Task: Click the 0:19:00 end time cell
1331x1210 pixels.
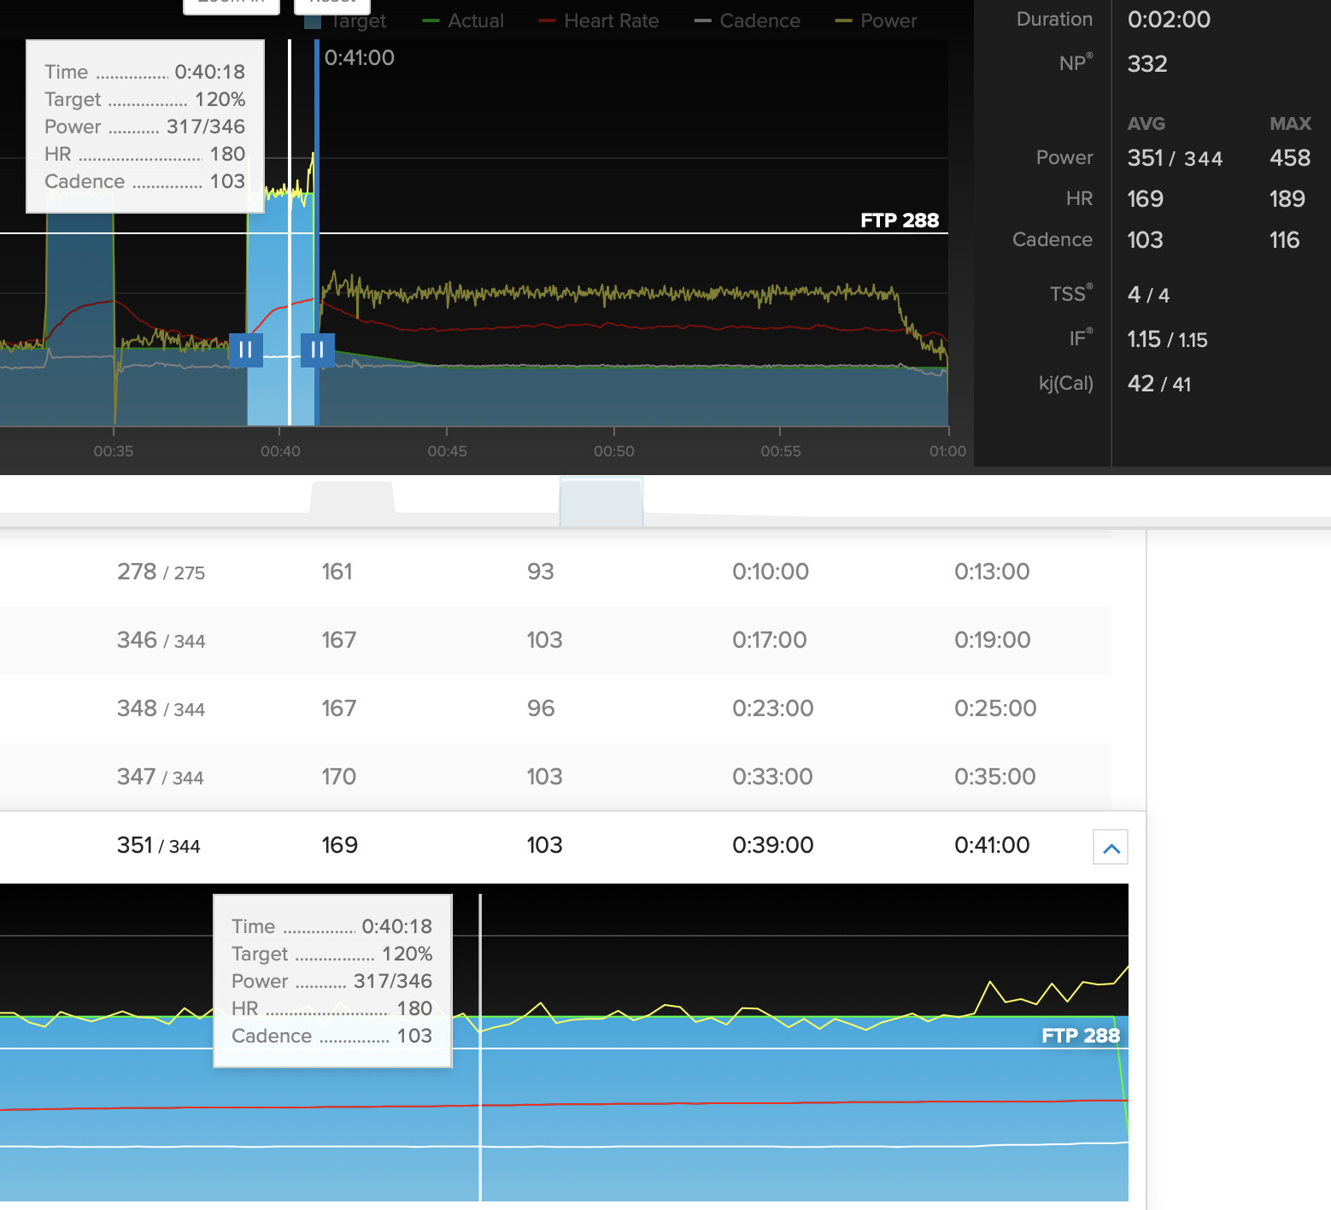Action: [993, 640]
